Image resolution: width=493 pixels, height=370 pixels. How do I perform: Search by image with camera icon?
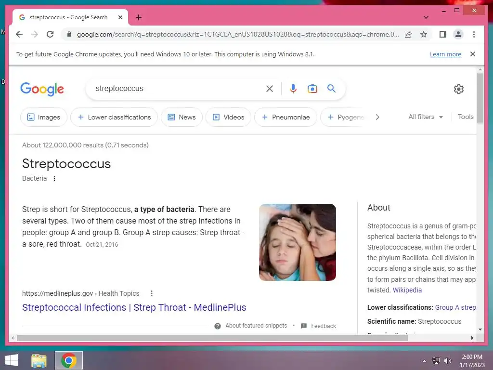coord(312,89)
